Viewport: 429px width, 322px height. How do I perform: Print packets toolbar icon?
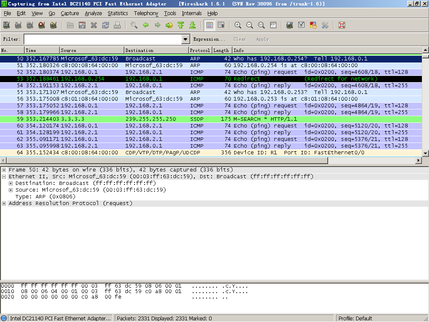(x=117, y=26)
